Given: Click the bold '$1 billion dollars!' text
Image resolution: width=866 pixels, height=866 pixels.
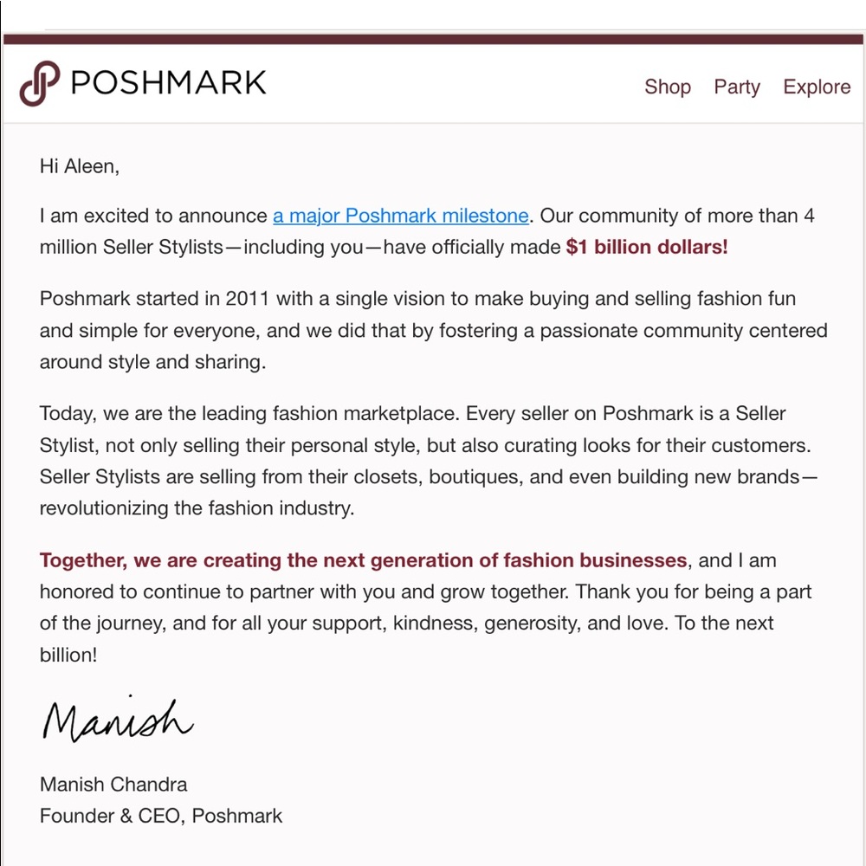Looking at the screenshot, I should [x=647, y=247].
